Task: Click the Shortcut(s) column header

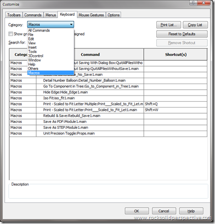Action: tap(176, 55)
